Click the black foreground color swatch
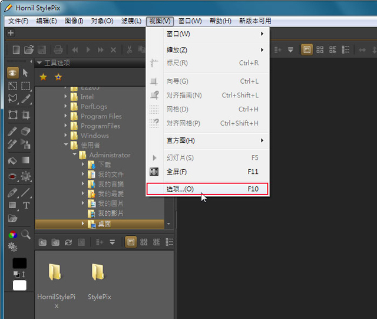 tap(19, 263)
